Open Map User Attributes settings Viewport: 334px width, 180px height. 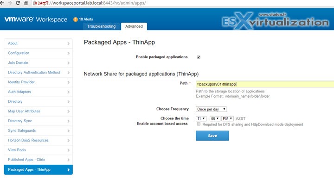point(39,111)
